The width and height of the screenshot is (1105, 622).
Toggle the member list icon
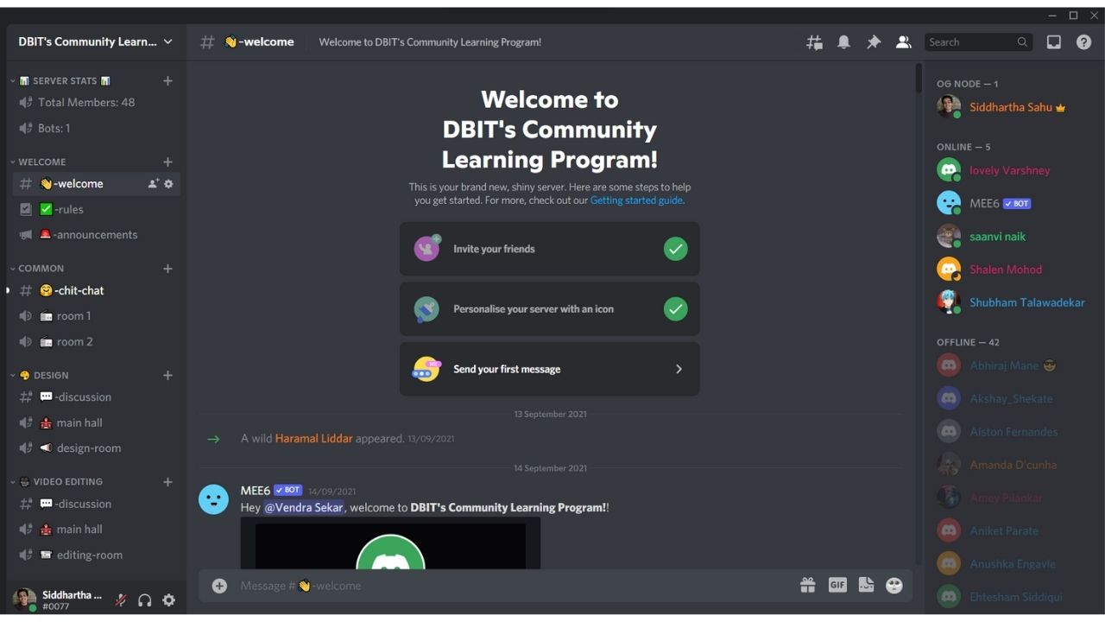903,41
